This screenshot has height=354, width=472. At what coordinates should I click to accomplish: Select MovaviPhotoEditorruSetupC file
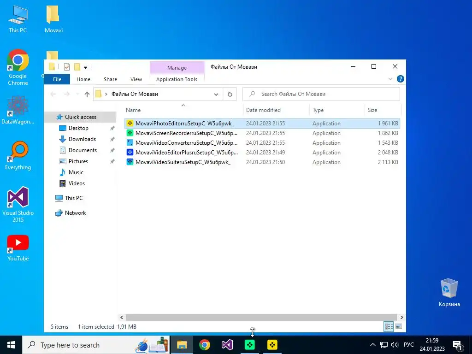(x=262, y=124)
